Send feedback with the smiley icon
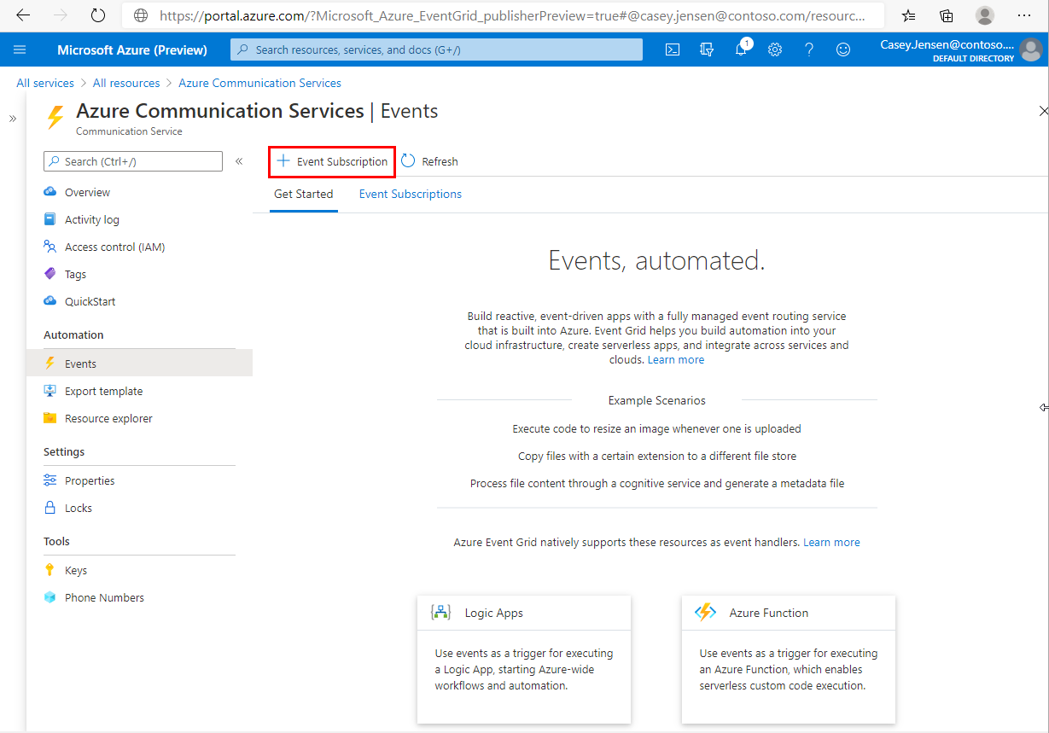Image resolution: width=1049 pixels, height=733 pixels. (843, 49)
